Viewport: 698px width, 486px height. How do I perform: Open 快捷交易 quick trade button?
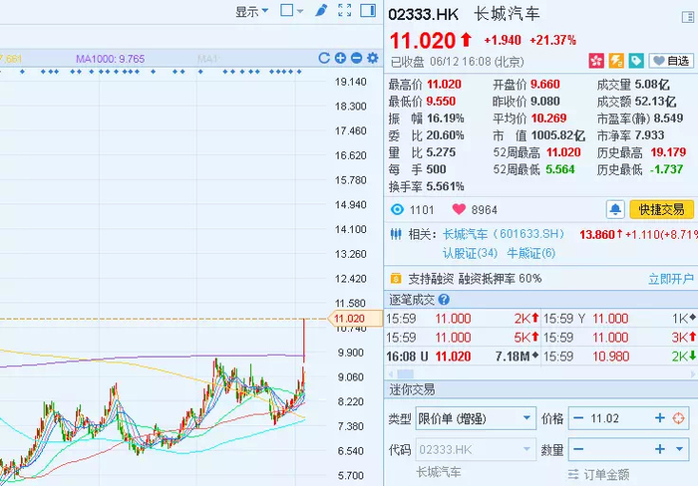(x=661, y=209)
